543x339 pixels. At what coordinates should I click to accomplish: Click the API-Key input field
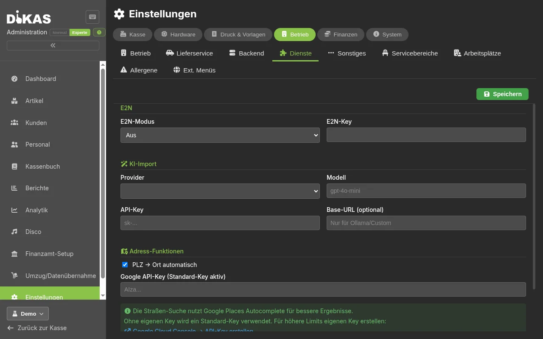220,223
